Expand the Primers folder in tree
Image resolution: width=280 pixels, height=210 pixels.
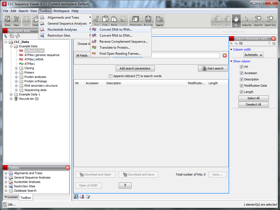point(16,72)
